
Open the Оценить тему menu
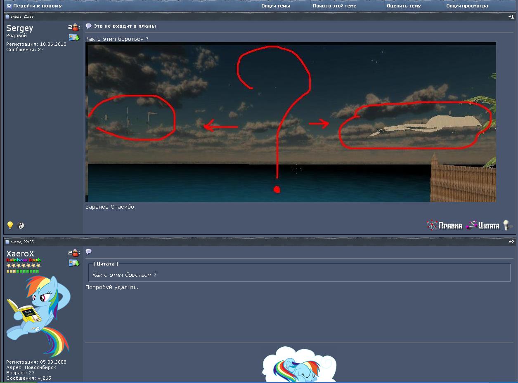pyautogui.click(x=403, y=6)
